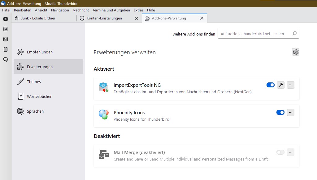Click the Phoenity Icons add-on logo
This screenshot has width=317, height=180.
pyautogui.click(x=103, y=115)
